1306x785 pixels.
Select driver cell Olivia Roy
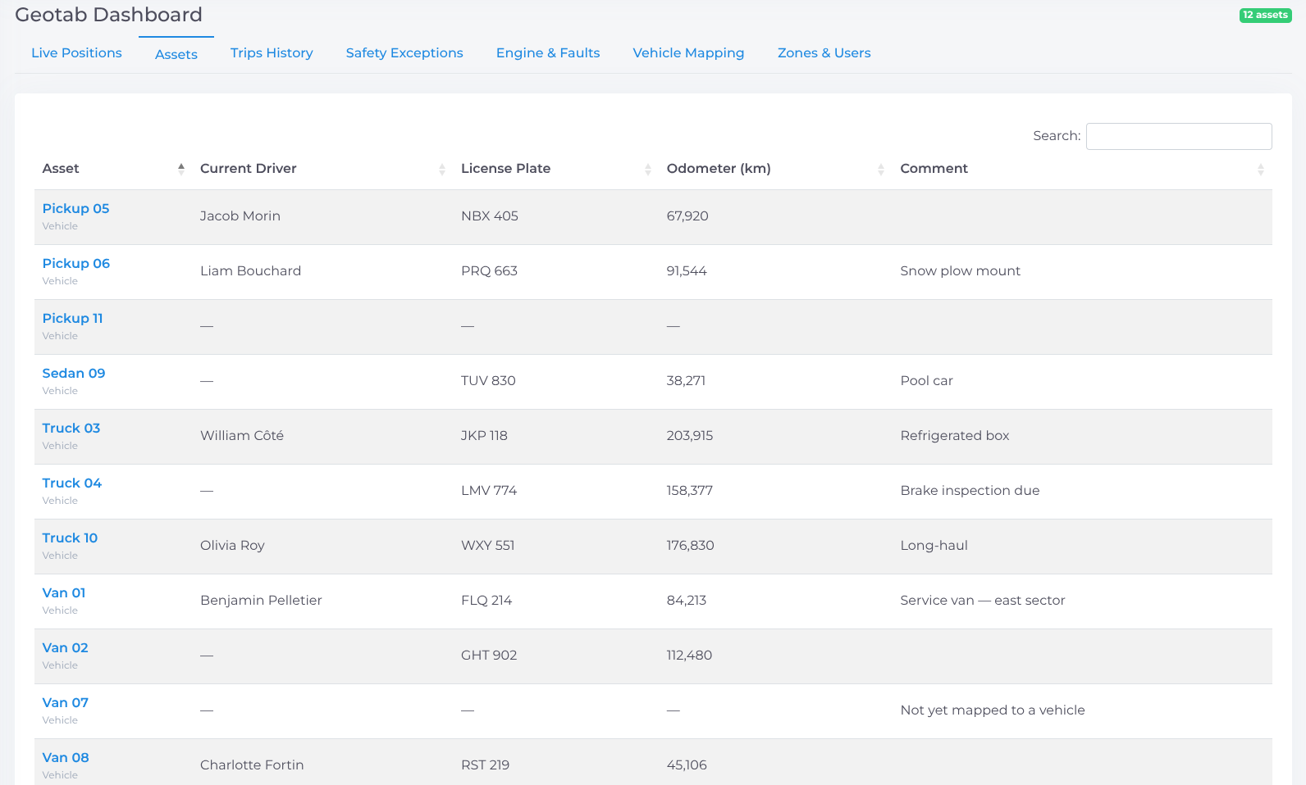232,545
